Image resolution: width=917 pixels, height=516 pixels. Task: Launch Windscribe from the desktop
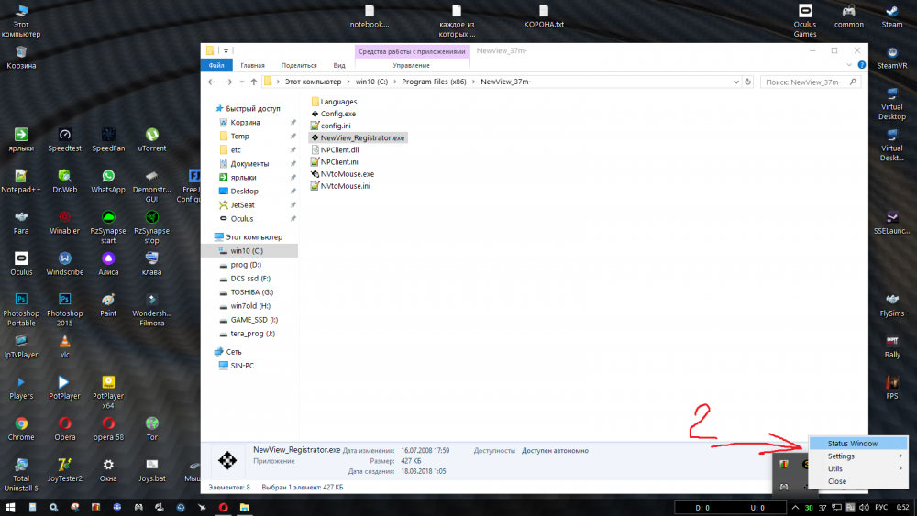click(65, 264)
